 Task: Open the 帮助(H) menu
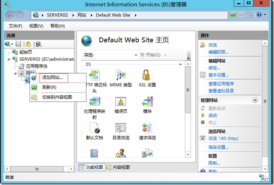pos(57,26)
